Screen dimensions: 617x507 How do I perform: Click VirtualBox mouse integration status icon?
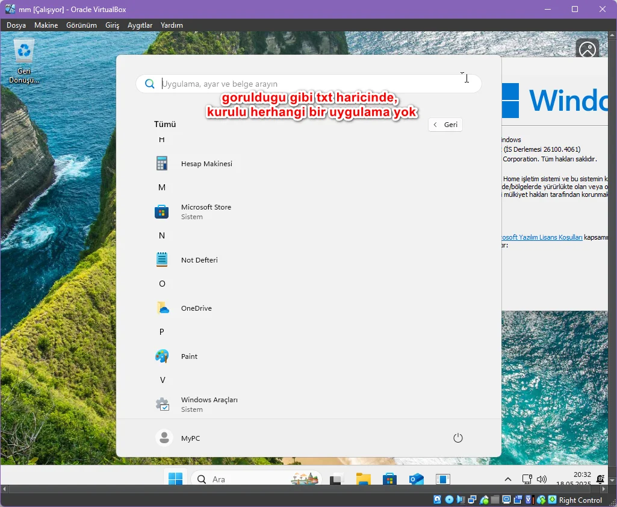[x=541, y=500]
